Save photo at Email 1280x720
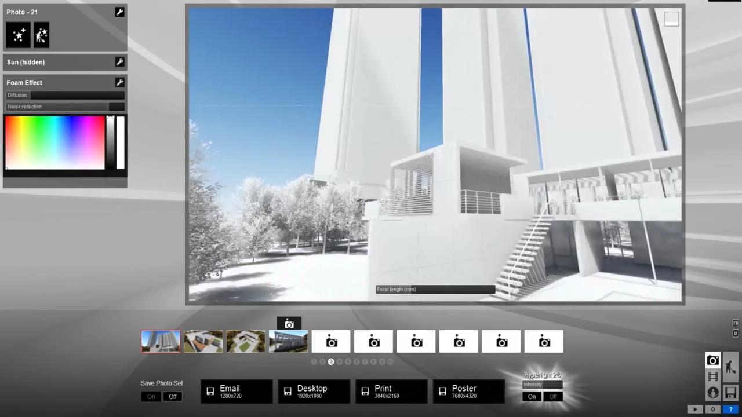Screen dimensions: 742x417 (x=237, y=392)
